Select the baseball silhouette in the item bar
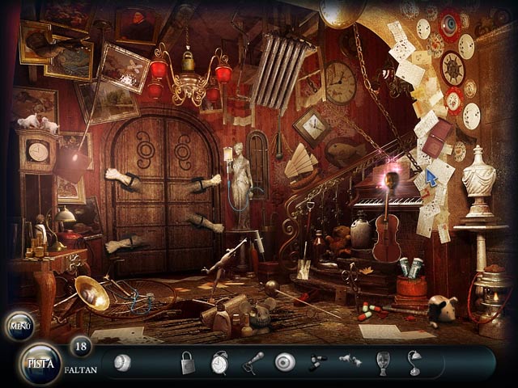Viewport: 518px width, 388px height. click(x=122, y=362)
